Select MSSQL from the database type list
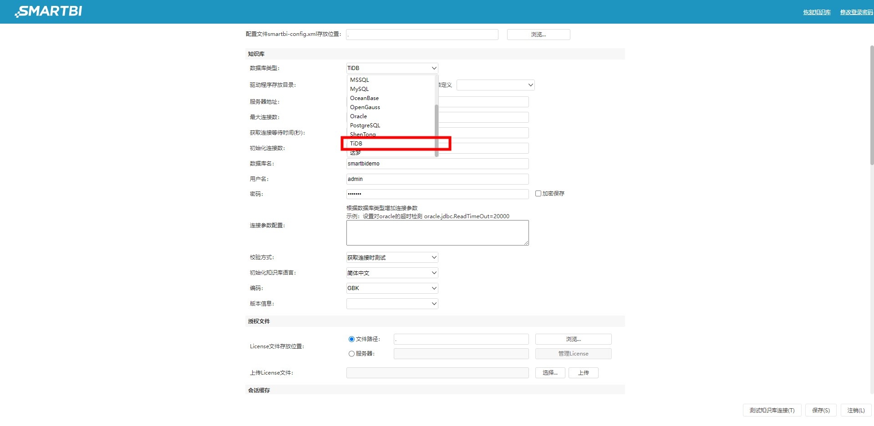The width and height of the screenshot is (874, 426). pos(391,80)
